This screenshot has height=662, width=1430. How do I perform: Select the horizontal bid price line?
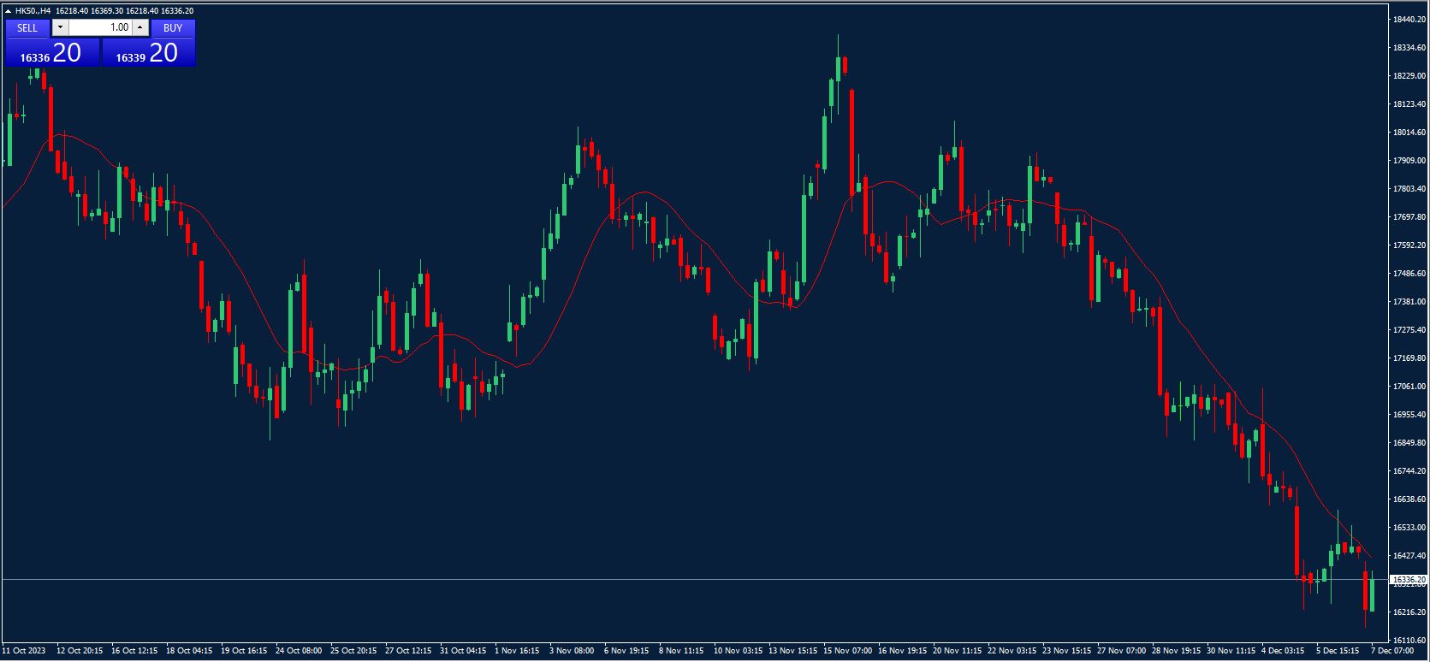tap(685, 580)
